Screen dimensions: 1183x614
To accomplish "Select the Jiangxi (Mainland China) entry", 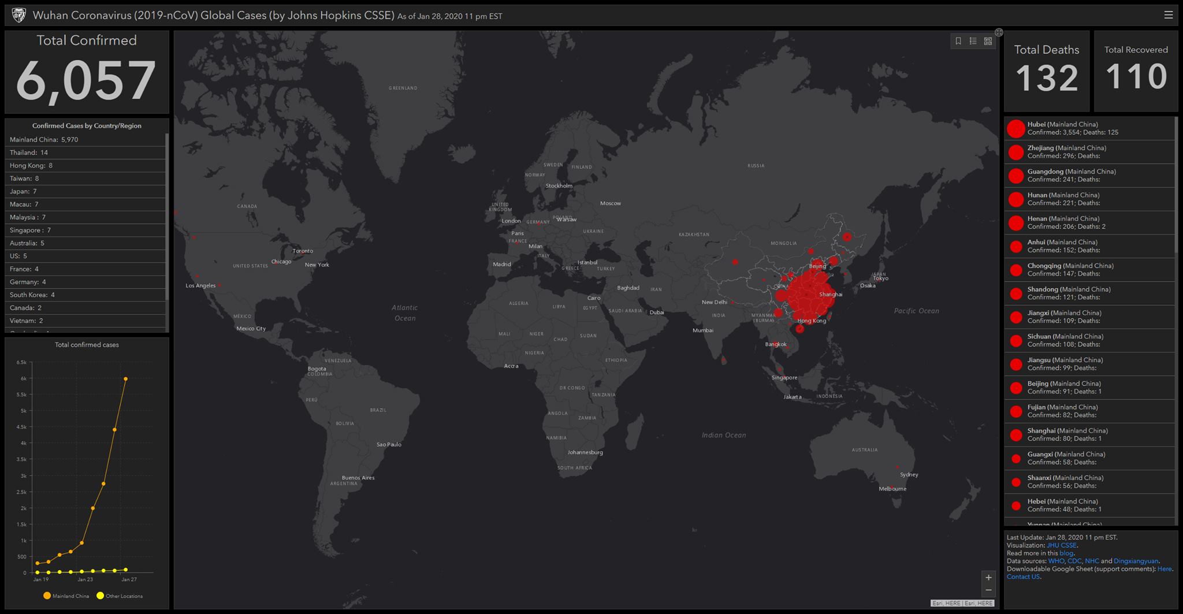I will pos(1089,317).
